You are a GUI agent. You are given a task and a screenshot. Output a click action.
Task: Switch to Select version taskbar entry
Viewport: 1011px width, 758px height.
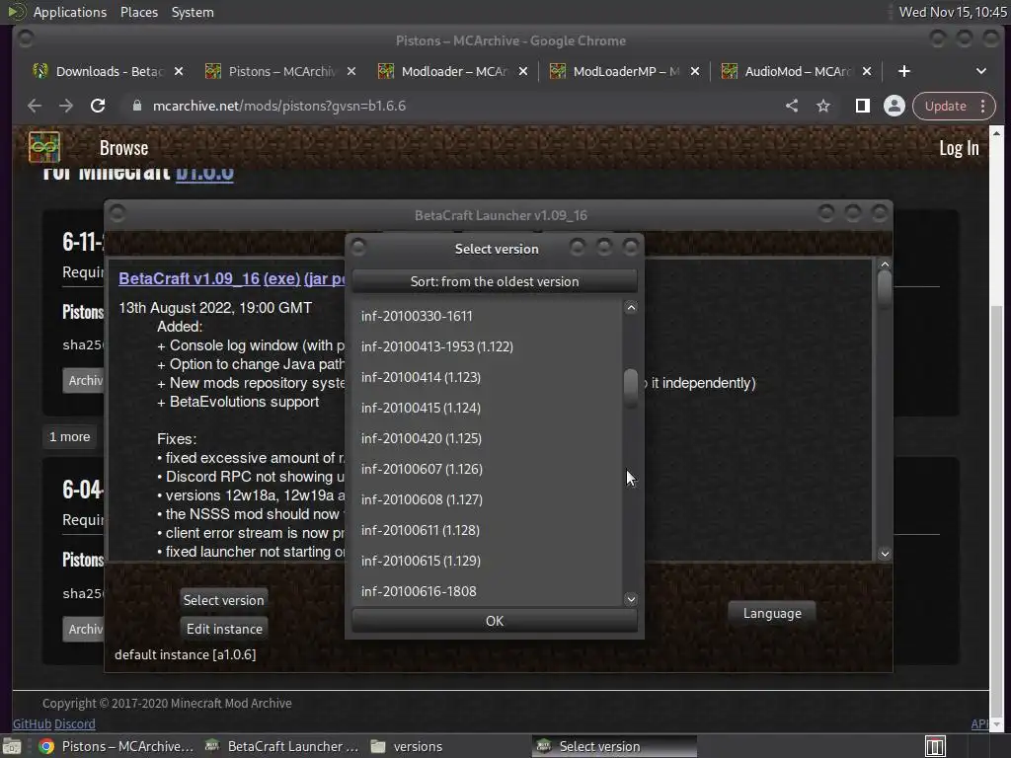coord(614,746)
